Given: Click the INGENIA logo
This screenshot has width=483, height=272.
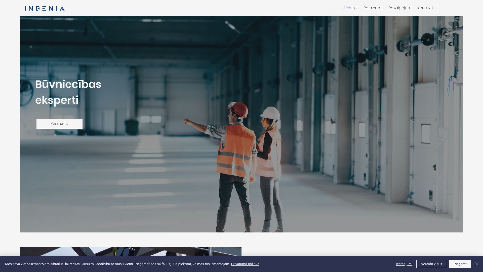Looking at the screenshot, I should (45, 8).
